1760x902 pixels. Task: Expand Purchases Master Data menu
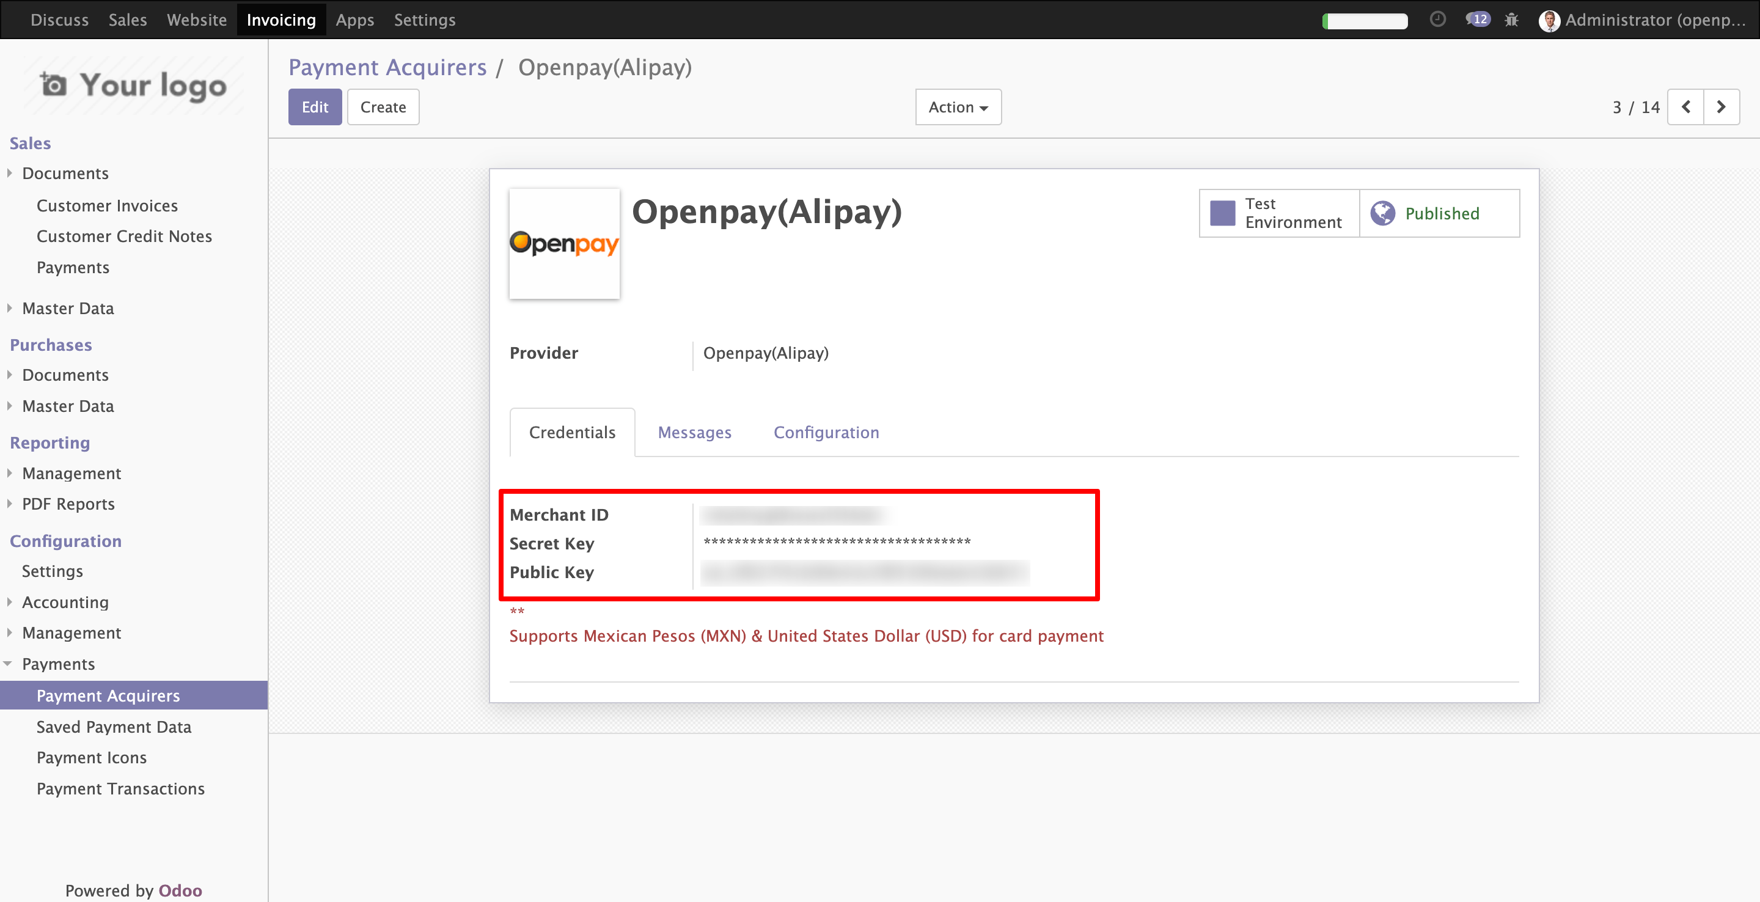(68, 406)
